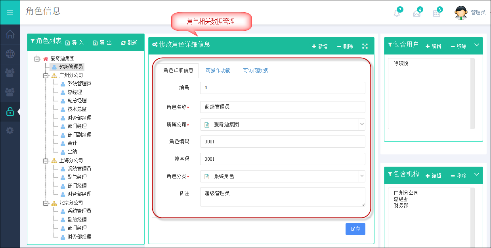
Task: Collapse the 北京分公司 tree node
Action: click(x=46, y=203)
